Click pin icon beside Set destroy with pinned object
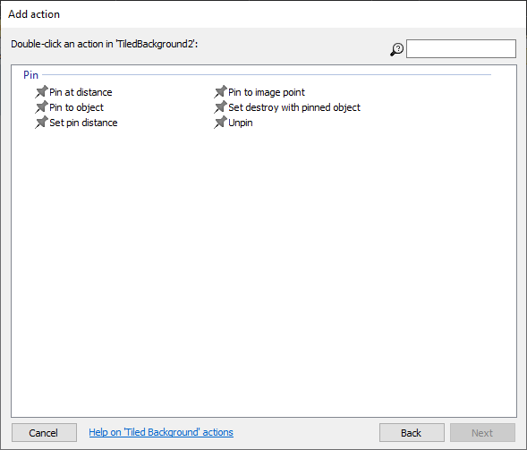The width and height of the screenshot is (527, 450). pyautogui.click(x=220, y=107)
